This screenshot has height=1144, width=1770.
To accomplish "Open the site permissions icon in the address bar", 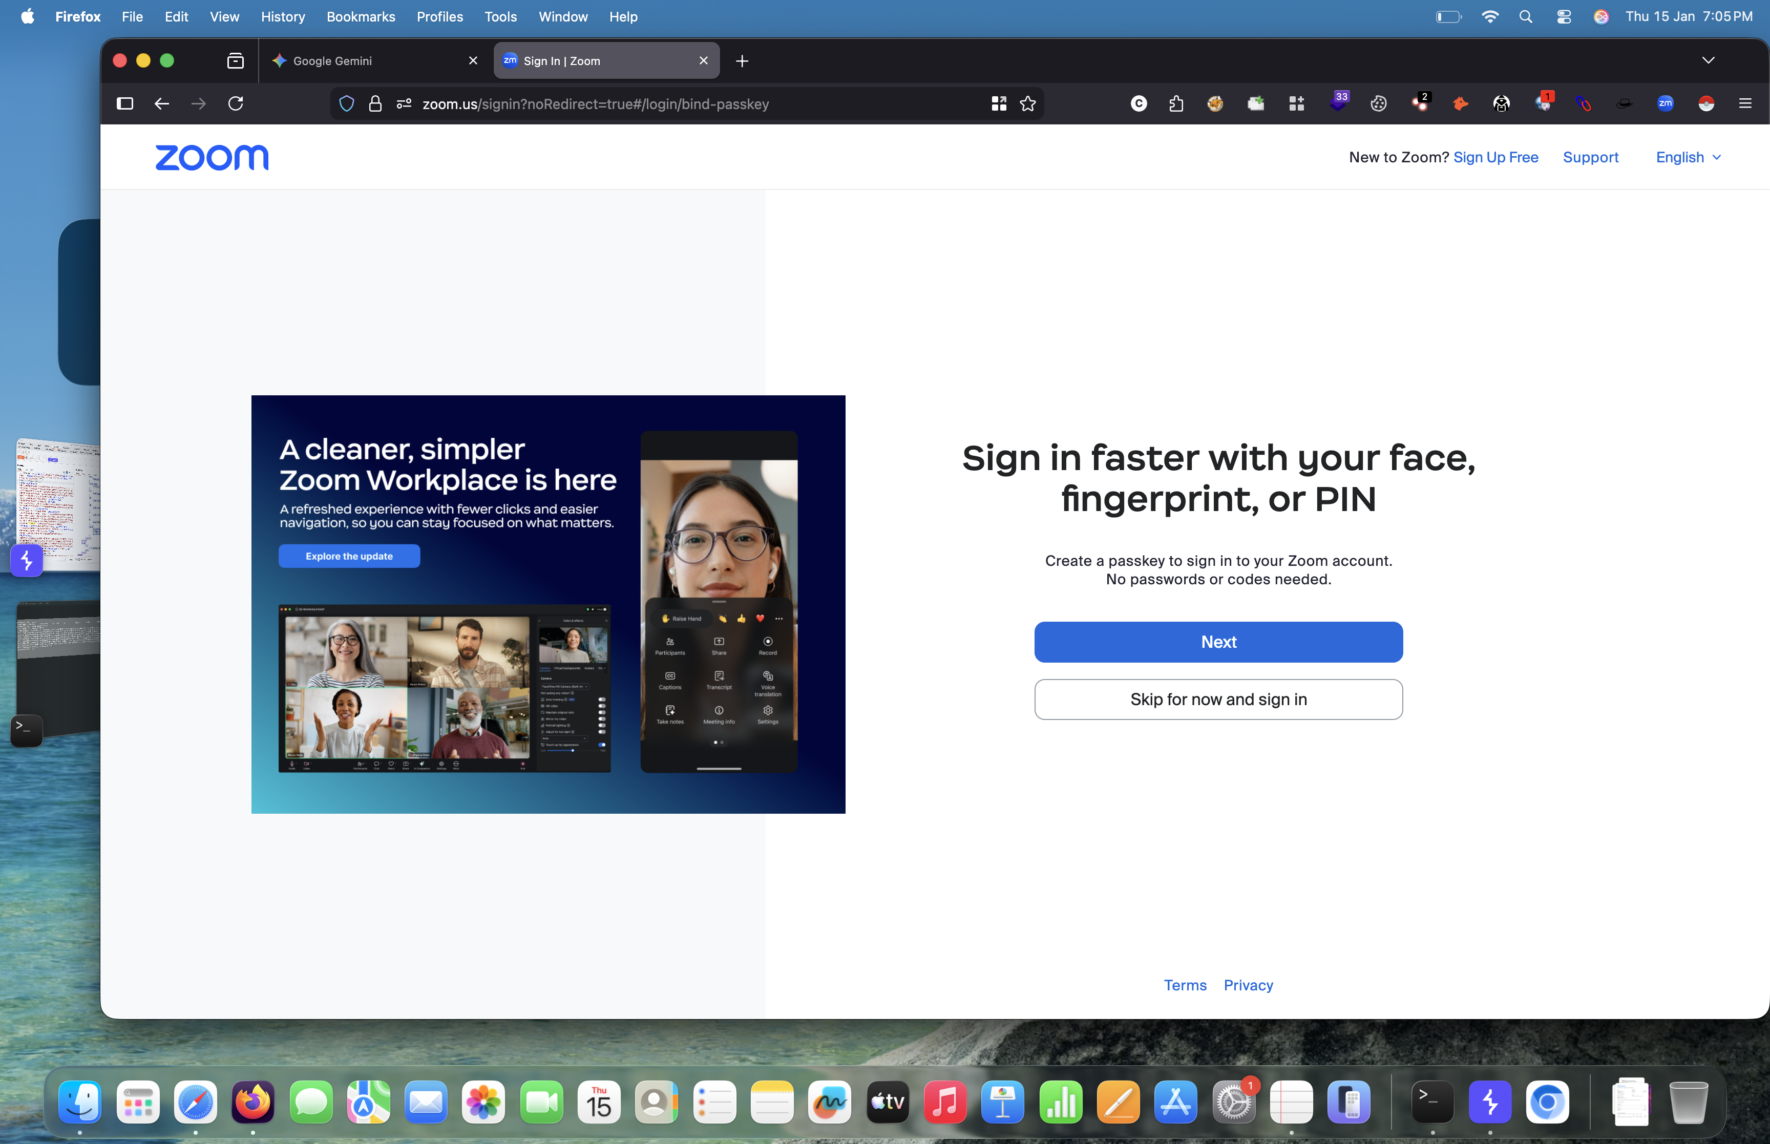I will point(403,104).
